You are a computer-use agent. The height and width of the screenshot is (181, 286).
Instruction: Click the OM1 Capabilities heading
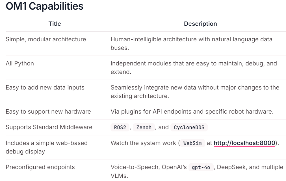pos(45,7)
